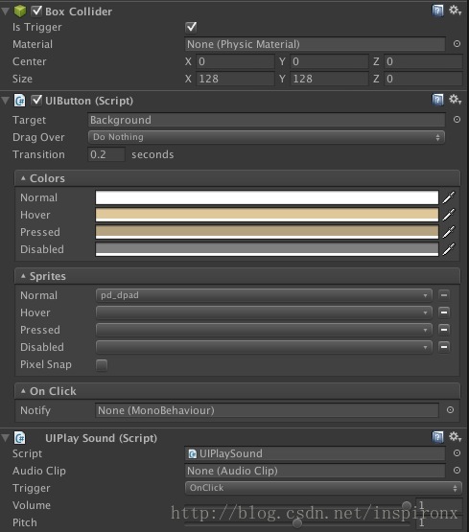
Task: Open Box Collider help reference icon
Action: tap(437, 11)
